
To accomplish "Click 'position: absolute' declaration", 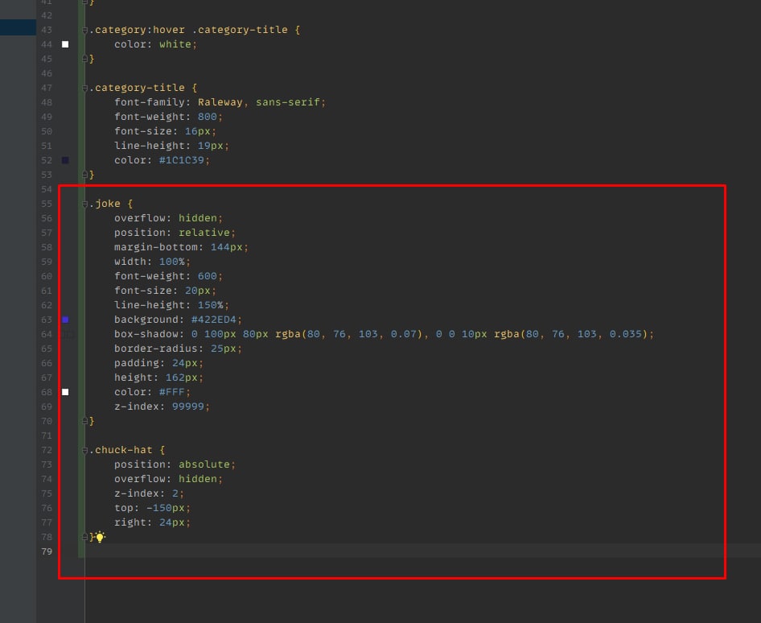I will tap(175, 464).
